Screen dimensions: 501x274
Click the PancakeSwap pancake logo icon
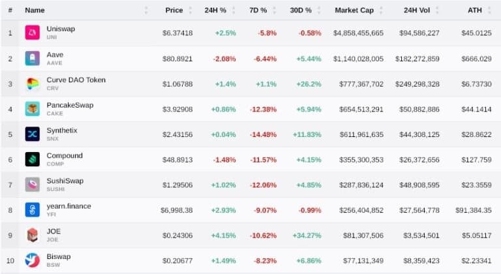[x=32, y=109]
